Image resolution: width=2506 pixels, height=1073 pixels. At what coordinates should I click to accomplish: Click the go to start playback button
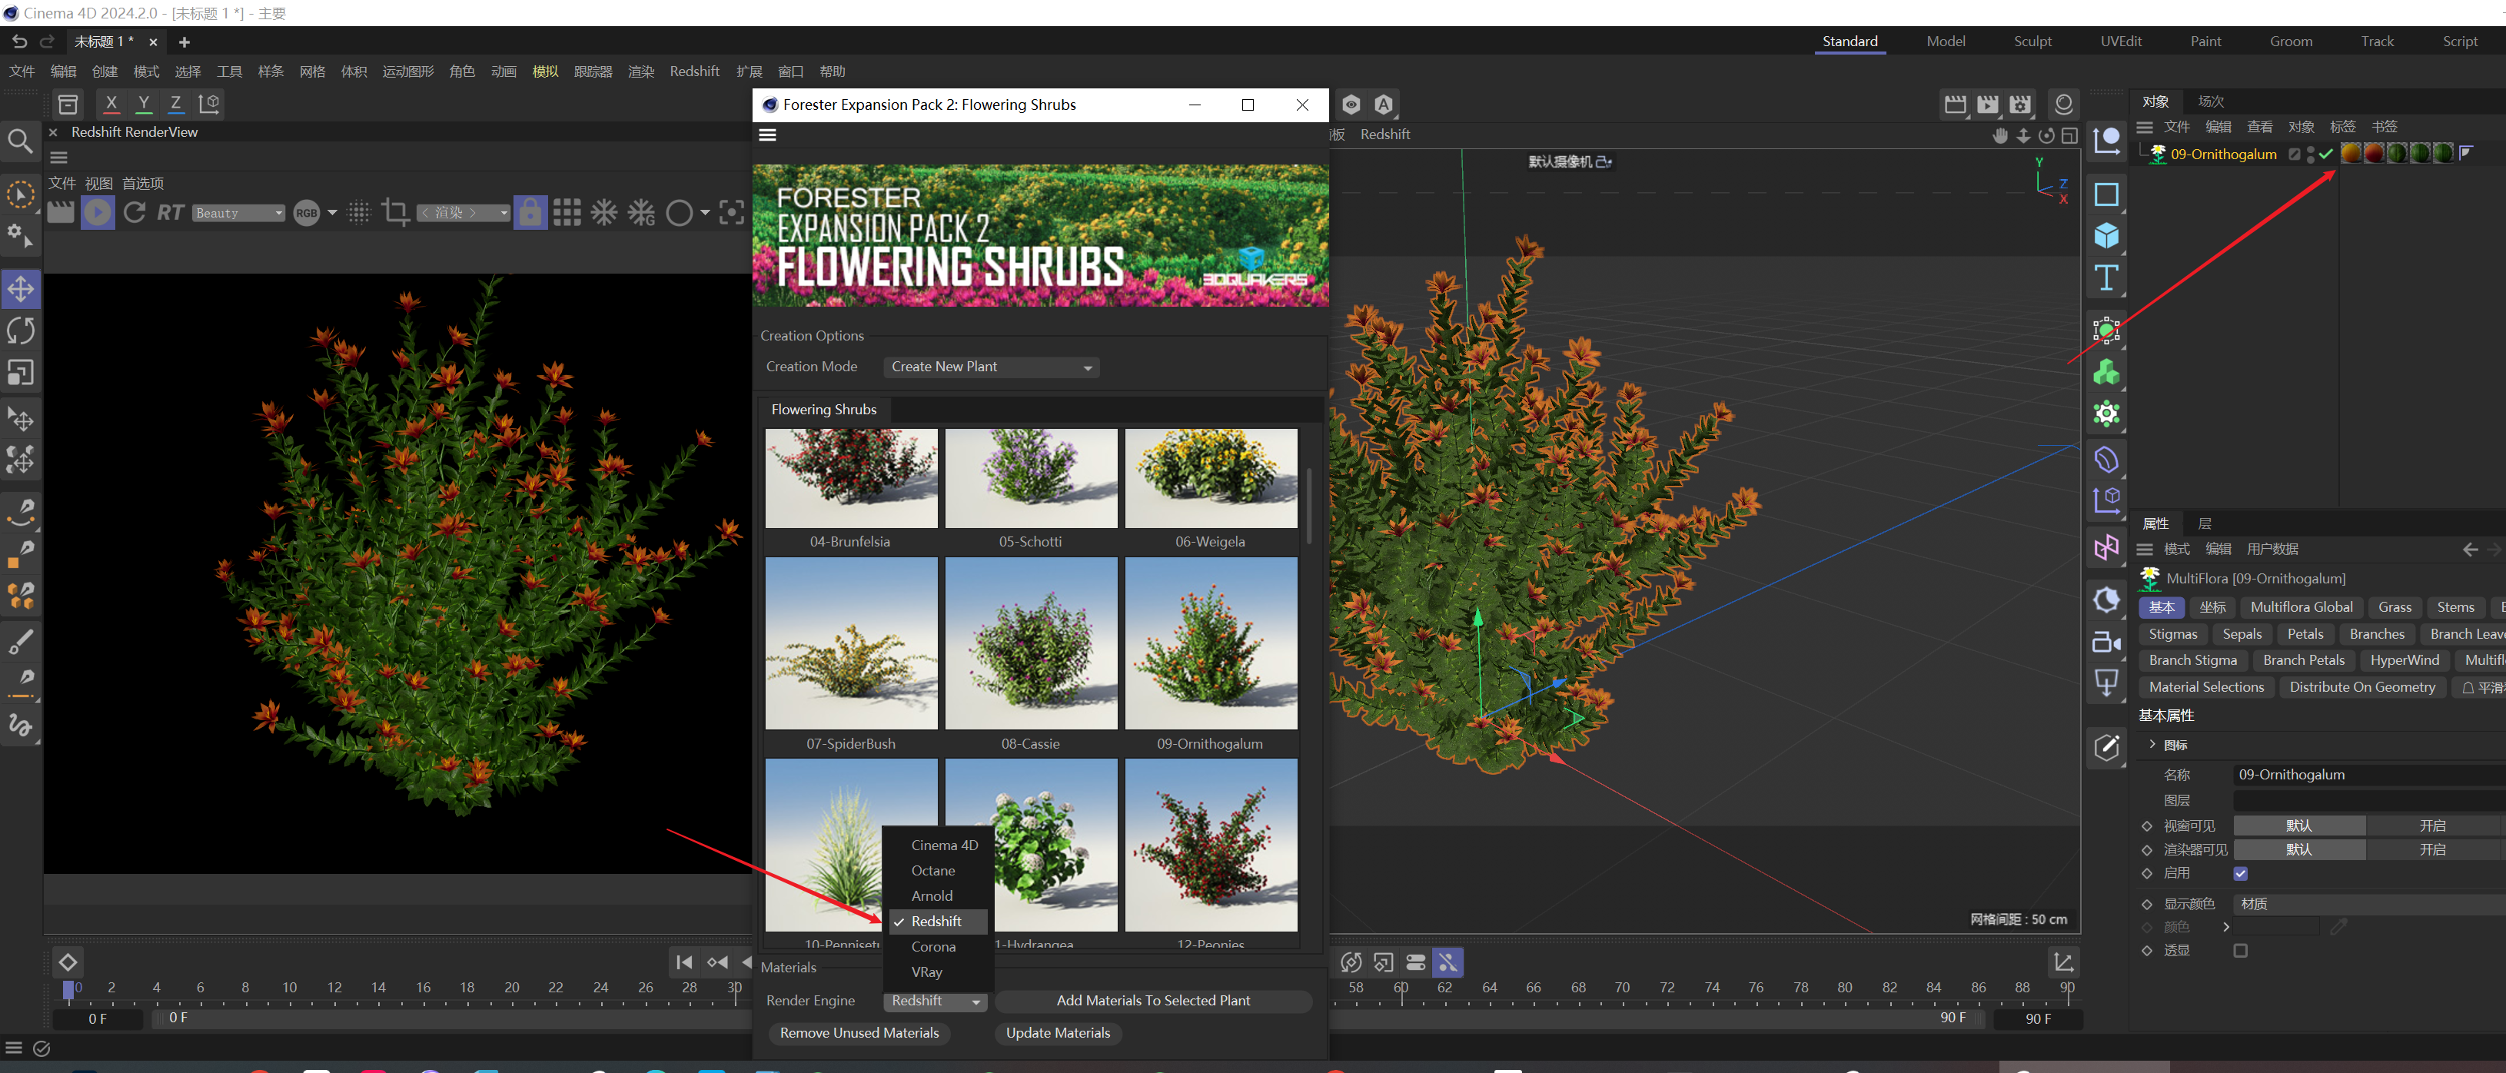(684, 962)
